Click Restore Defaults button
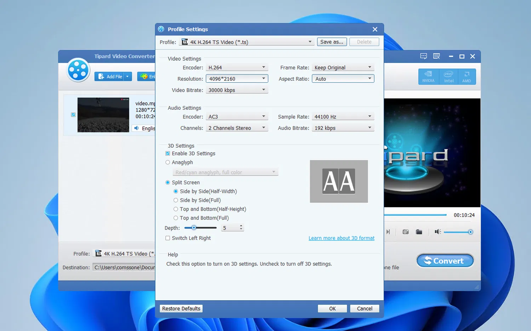Screen dimensions: 531x331 click(181, 309)
